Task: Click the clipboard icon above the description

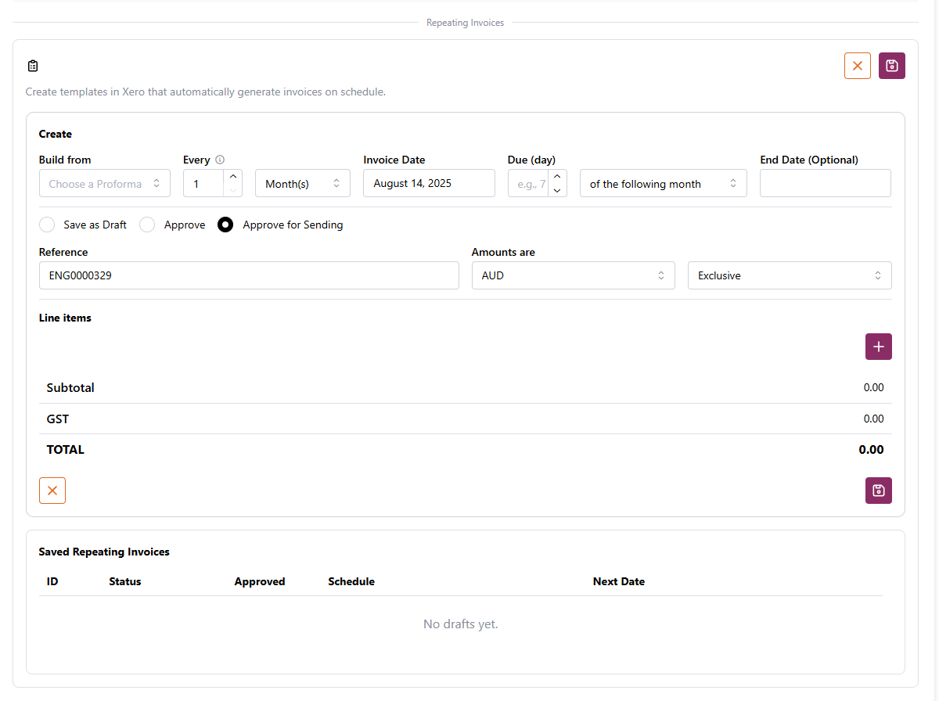Action: (x=33, y=66)
